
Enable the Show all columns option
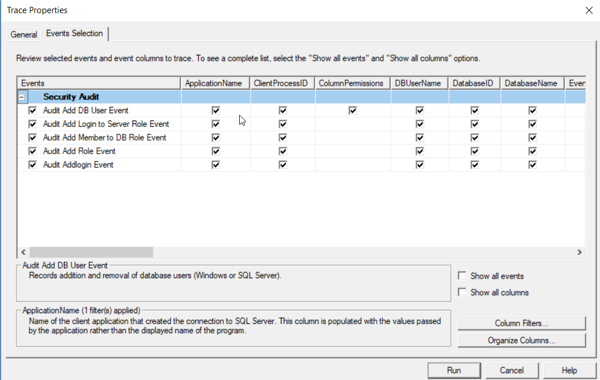tap(462, 293)
